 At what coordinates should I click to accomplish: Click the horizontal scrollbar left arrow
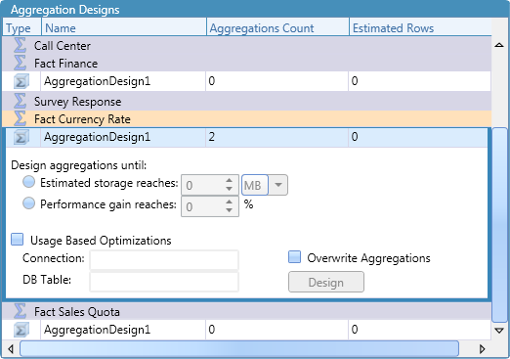11,349
